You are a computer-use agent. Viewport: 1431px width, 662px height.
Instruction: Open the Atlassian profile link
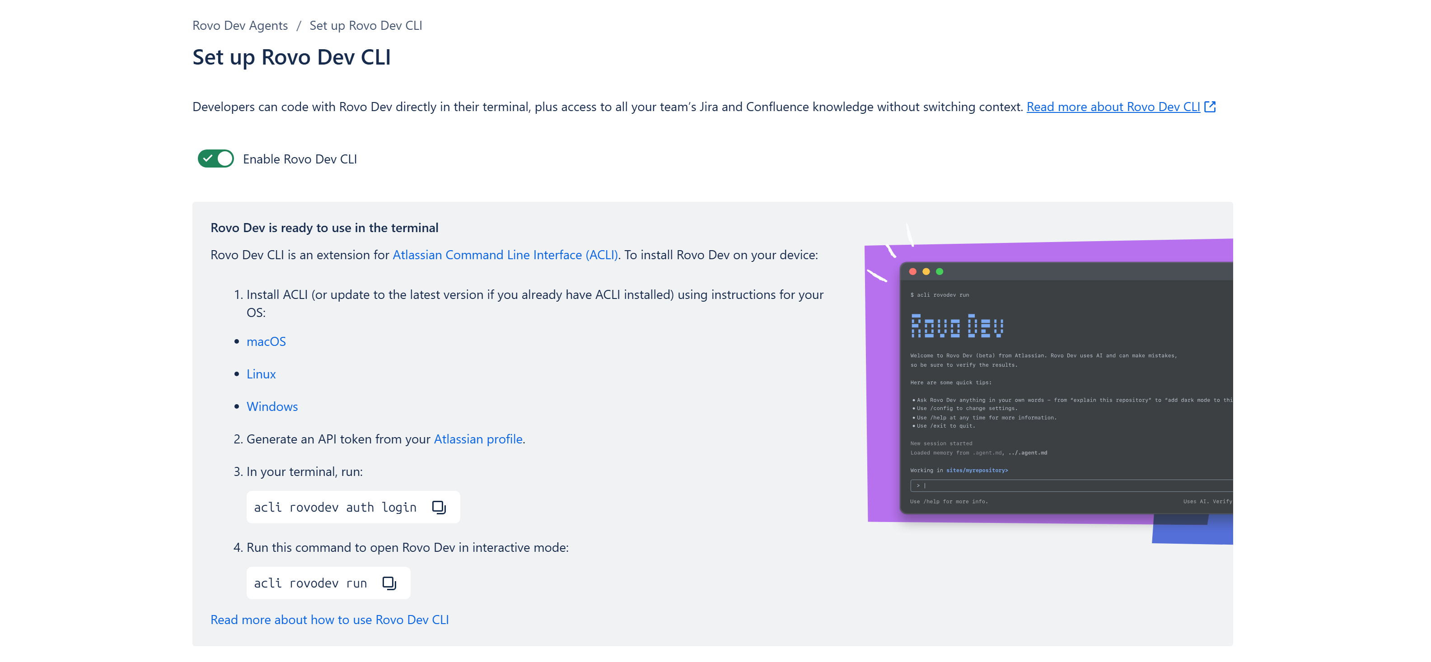click(x=478, y=439)
